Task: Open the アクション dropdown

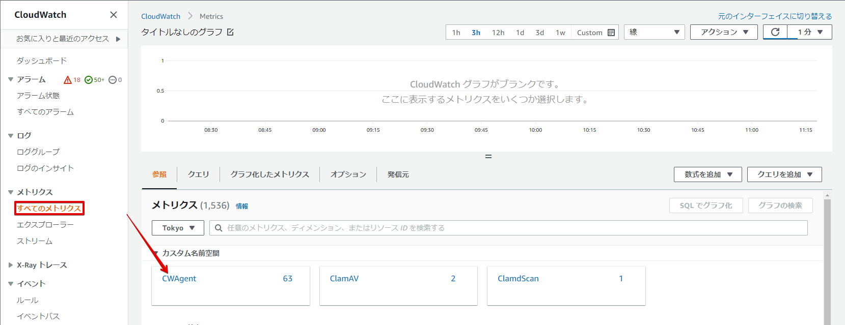Action: pyautogui.click(x=724, y=32)
